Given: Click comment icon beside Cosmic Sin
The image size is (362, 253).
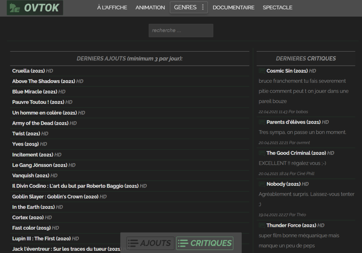Looking at the screenshot, I should point(262,71).
